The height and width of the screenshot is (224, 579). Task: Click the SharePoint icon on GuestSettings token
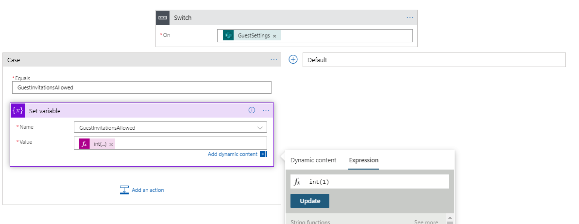tap(228, 35)
